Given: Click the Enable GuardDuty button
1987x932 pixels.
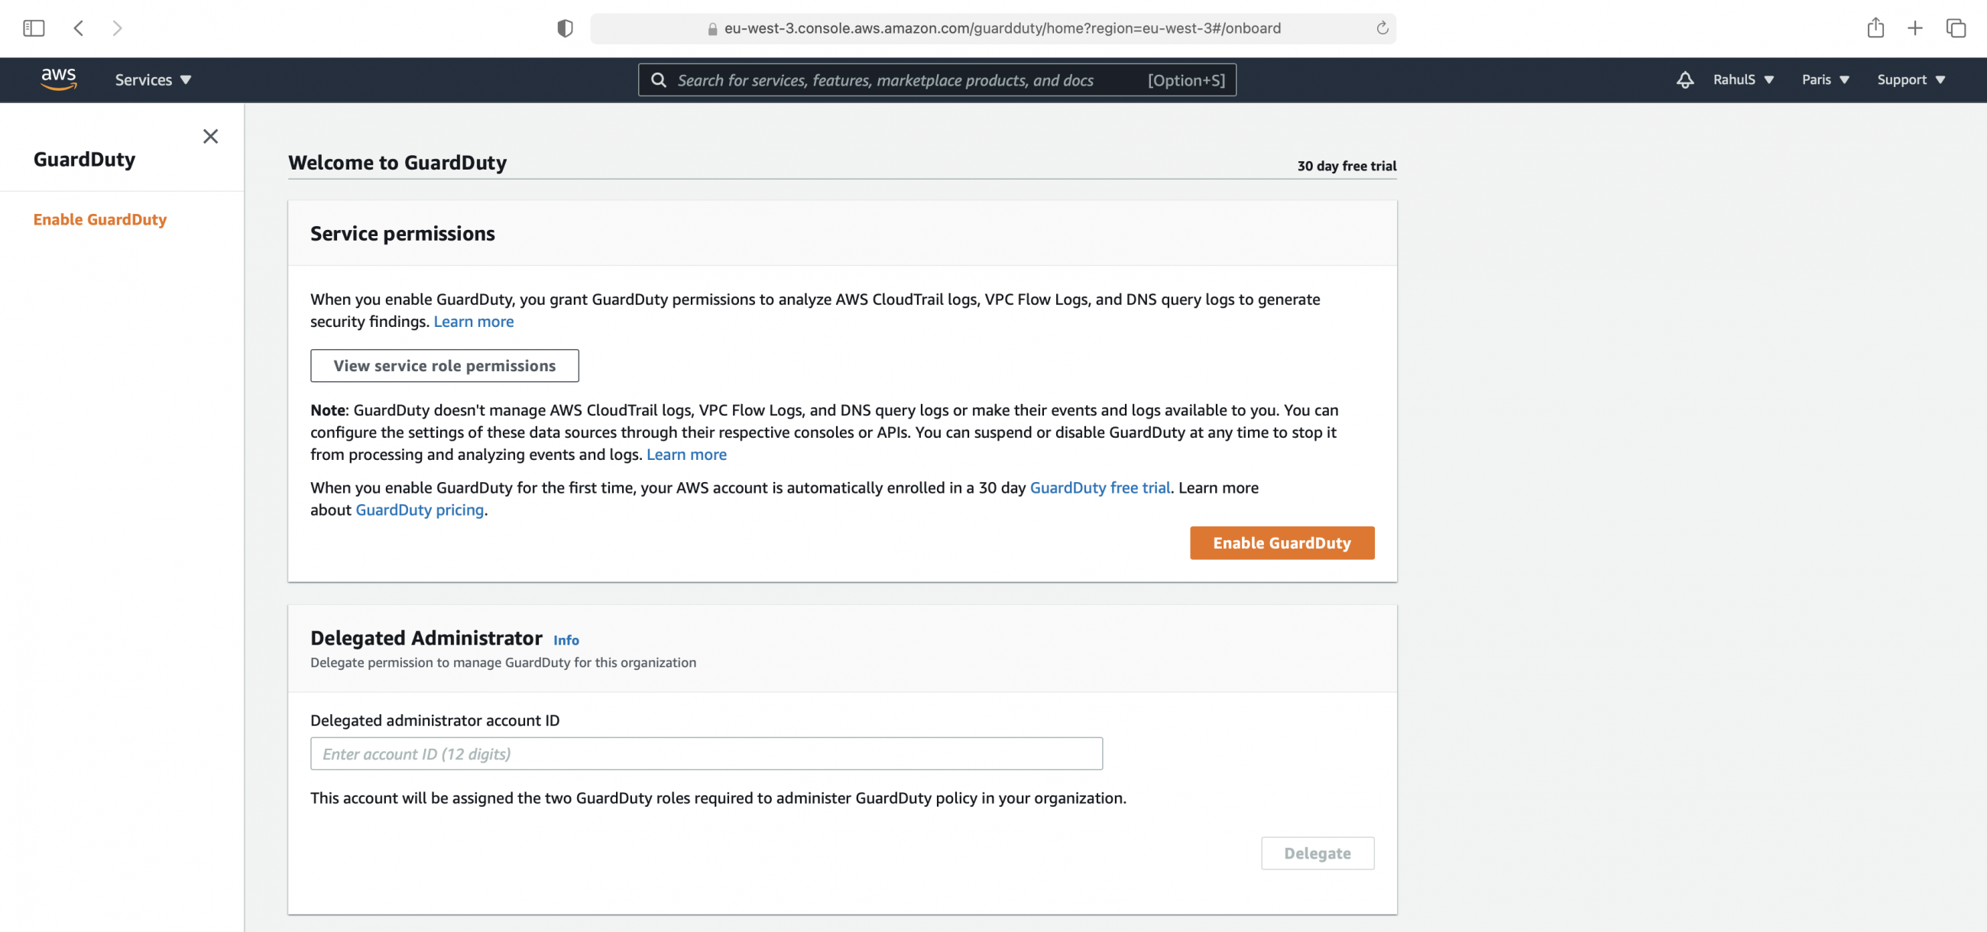Looking at the screenshot, I should [x=1281, y=542].
